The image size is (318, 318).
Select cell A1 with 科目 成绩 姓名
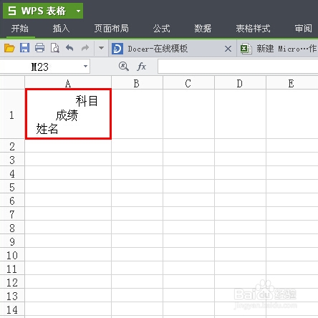68,114
